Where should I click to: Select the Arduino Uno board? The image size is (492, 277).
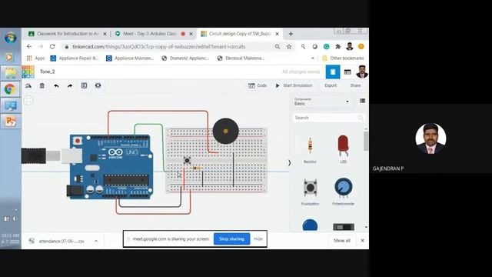coord(111,166)
